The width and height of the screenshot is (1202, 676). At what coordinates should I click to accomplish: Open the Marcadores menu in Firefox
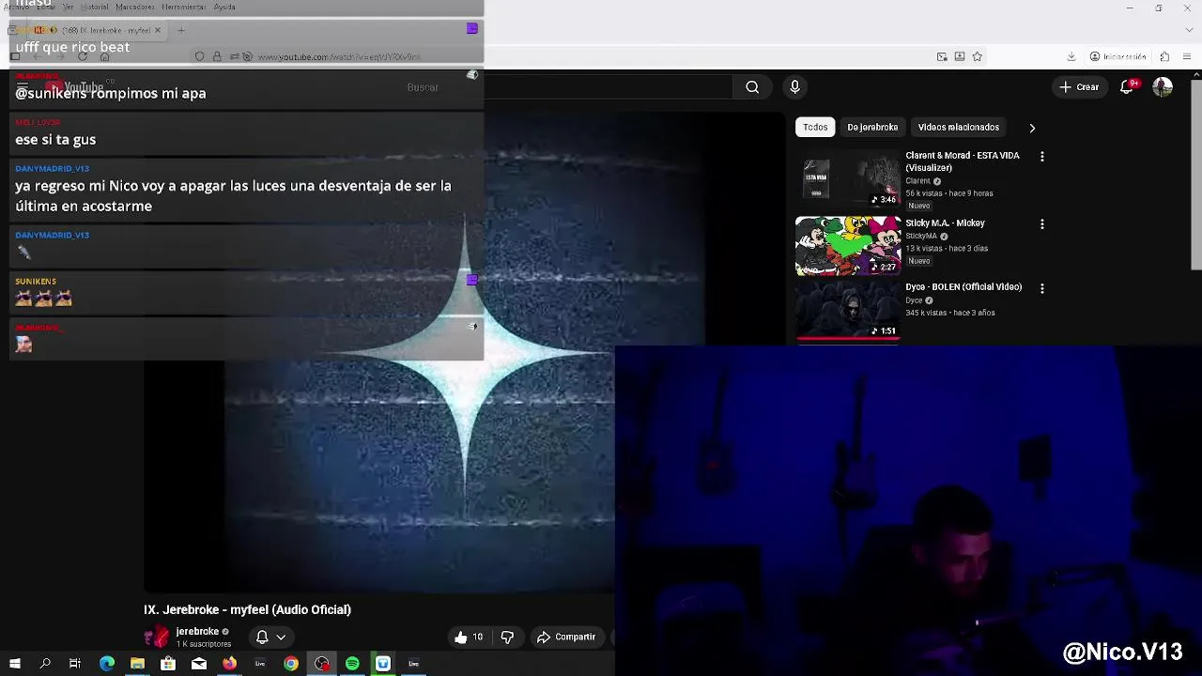click(x=134, y=7)
